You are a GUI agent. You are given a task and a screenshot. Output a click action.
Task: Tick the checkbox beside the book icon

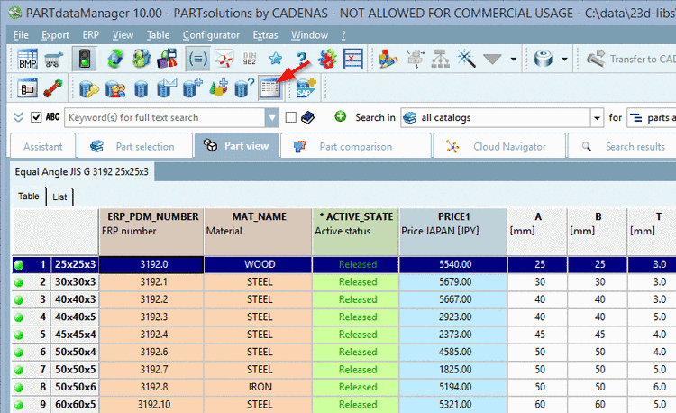pyautogui.click(x=291, y=117)
